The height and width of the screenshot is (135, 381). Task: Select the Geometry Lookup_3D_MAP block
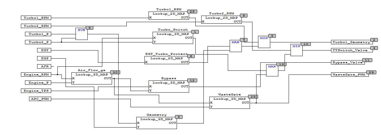point(156,123)
